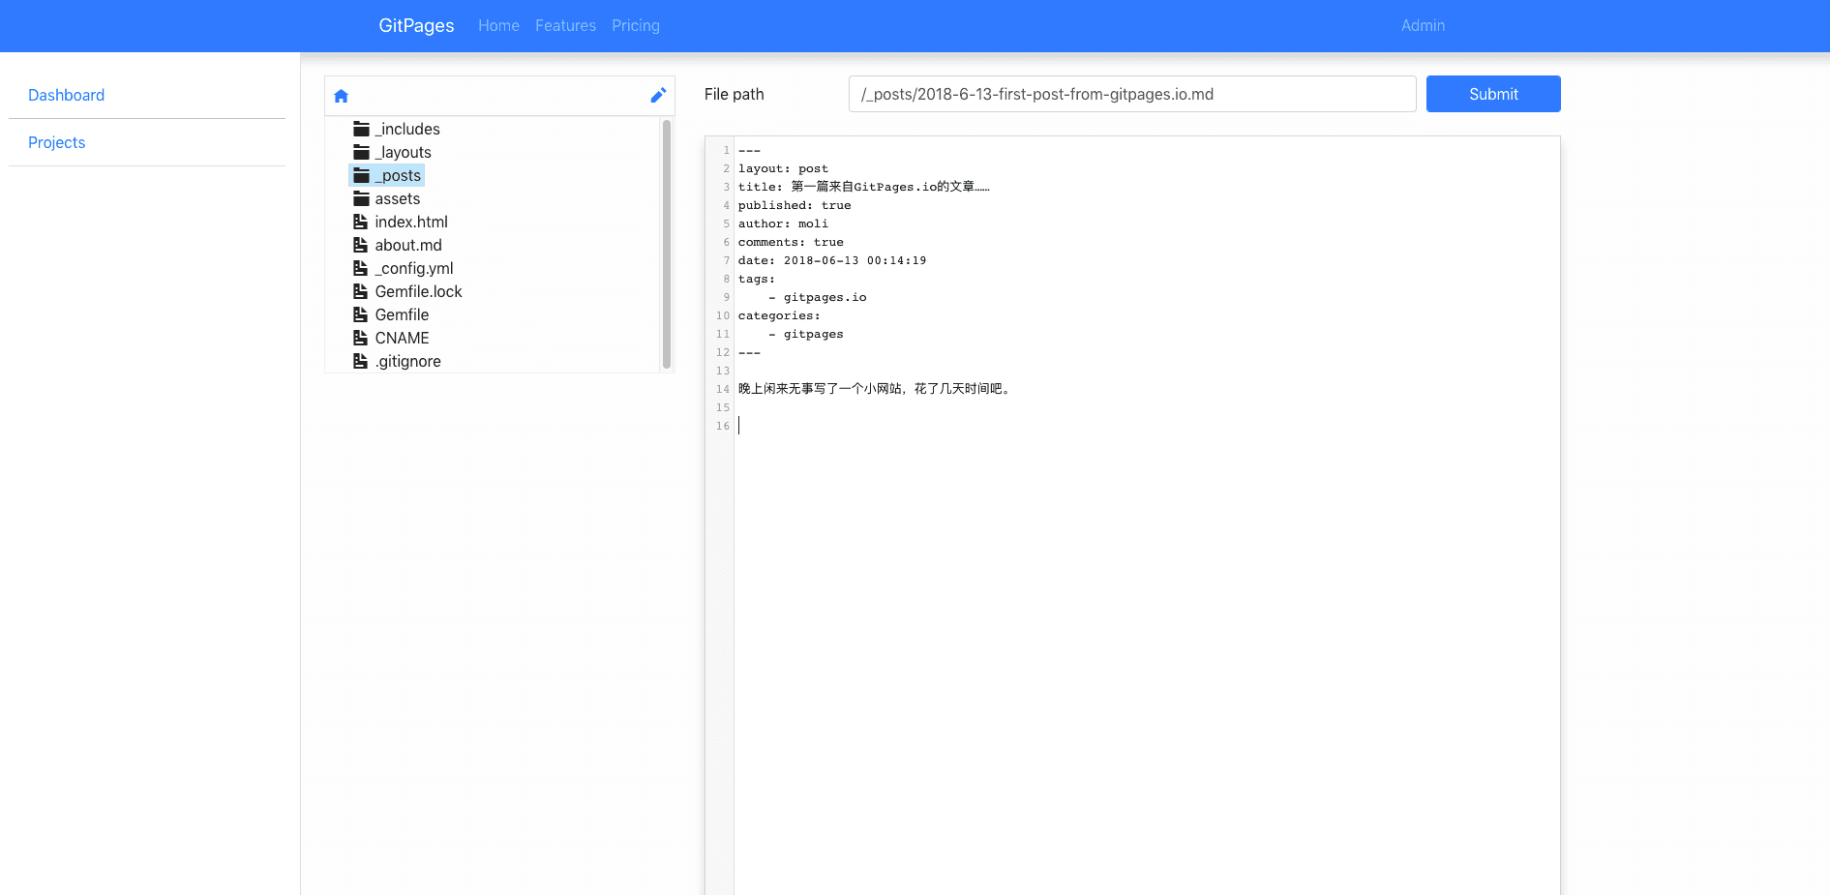Image resolution: width=1830 pixels, height=895 pixels.
Task: Click the pencil edit icon in the file browser
Action: click(x=658, y=95)
